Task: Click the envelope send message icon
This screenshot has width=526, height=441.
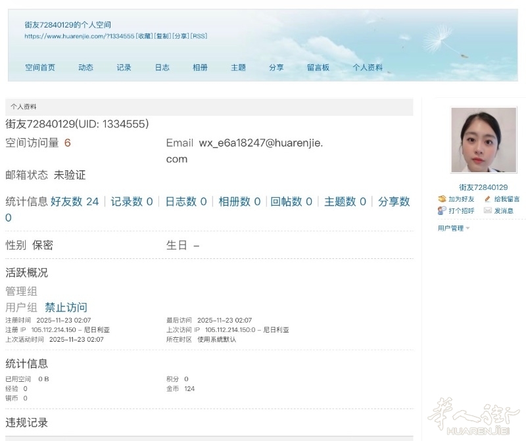Action: [x=487, y=211]
